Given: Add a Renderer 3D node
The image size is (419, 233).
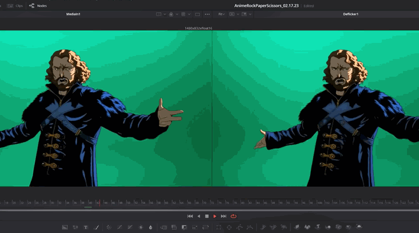Looking at the screenshot, I should [359, 227].
